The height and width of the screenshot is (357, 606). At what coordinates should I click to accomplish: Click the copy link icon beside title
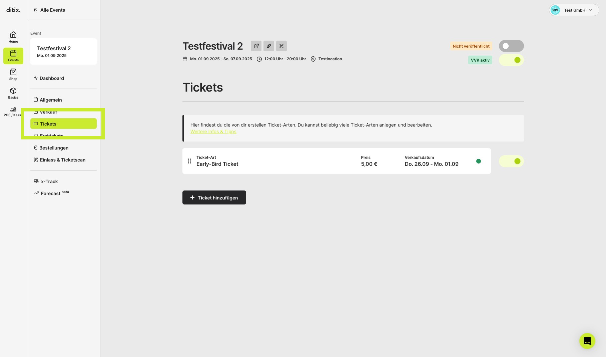pos(269,46)
